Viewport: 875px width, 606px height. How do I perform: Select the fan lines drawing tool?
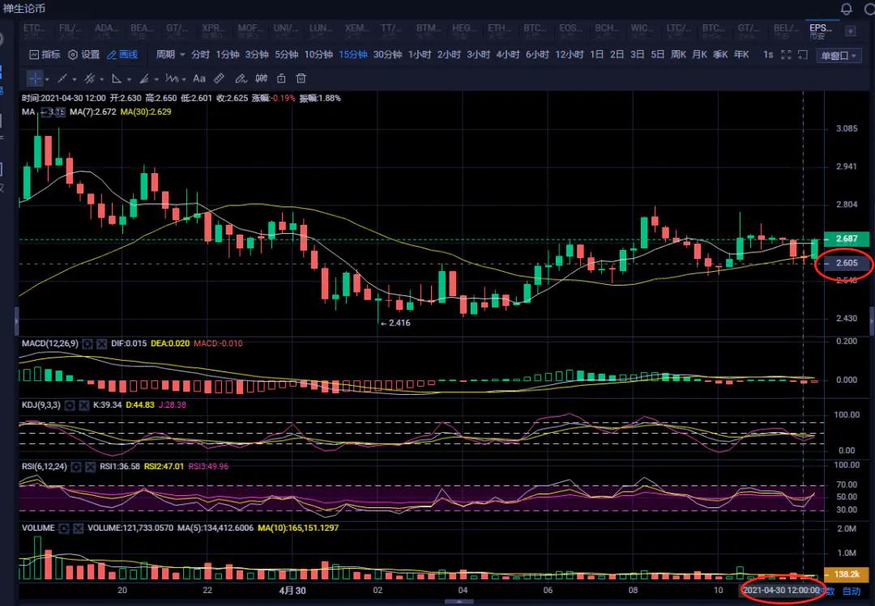[144, 78]
